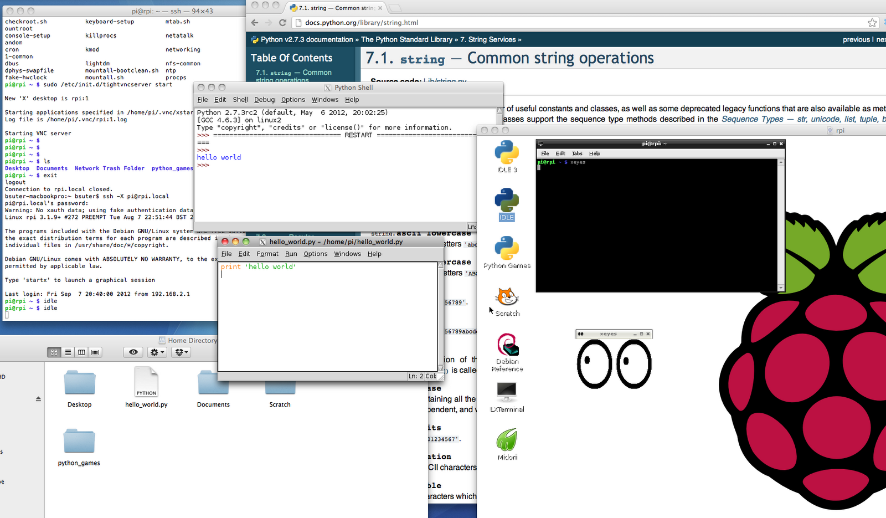Switch file manager to list view
Image resolution: width=886 pixels, height=518 pixels.
(68, 352)
